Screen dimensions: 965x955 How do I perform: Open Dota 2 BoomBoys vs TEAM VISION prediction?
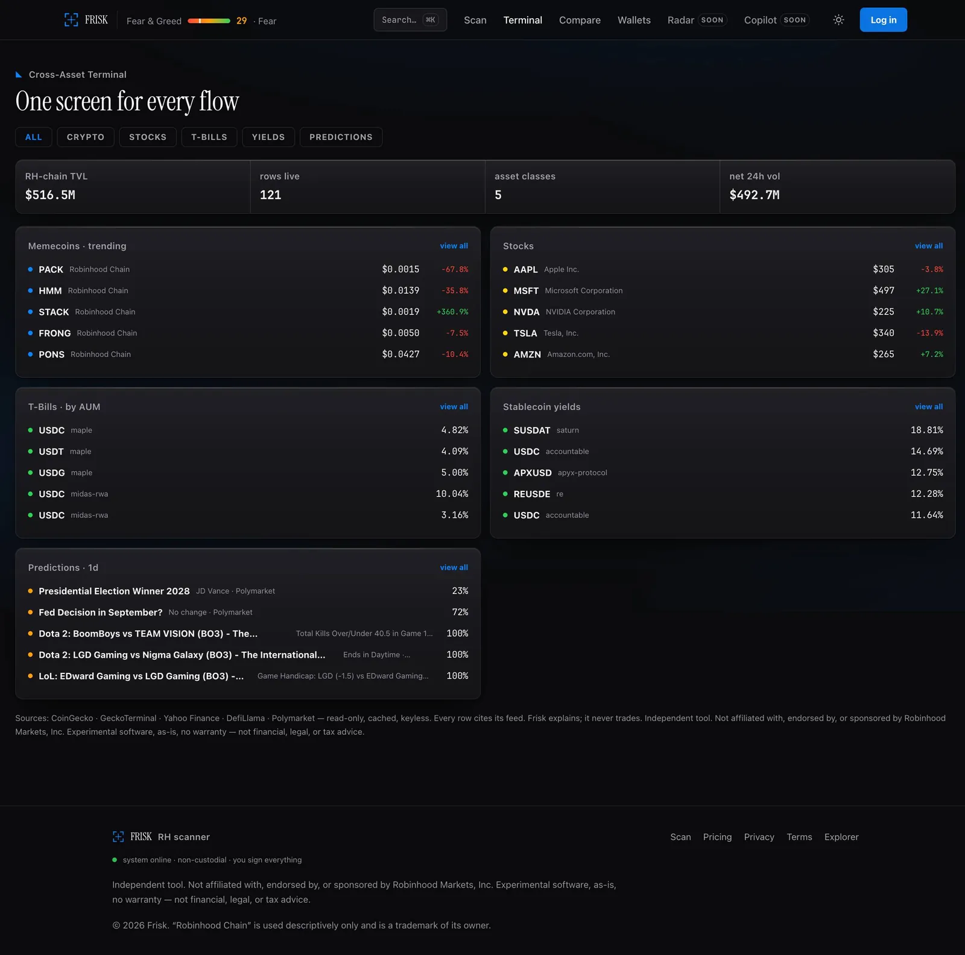tap(248, 634)
